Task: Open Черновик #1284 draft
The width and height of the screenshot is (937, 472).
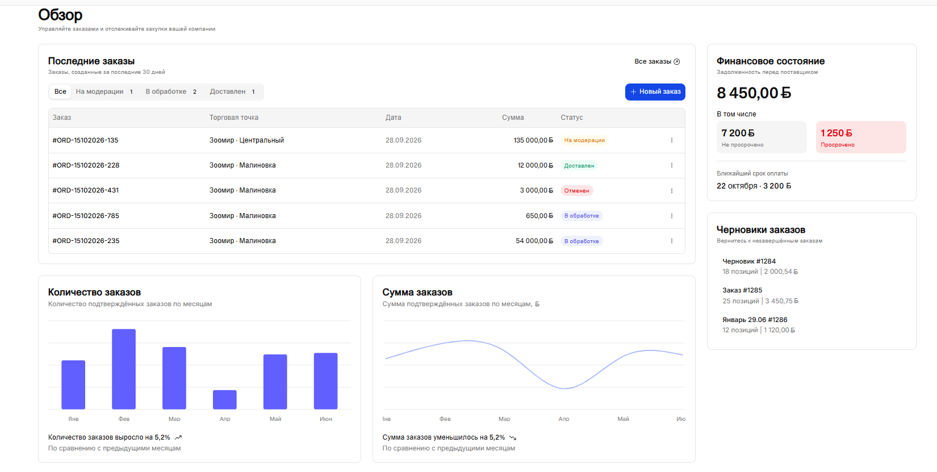Action: (760, 266)
